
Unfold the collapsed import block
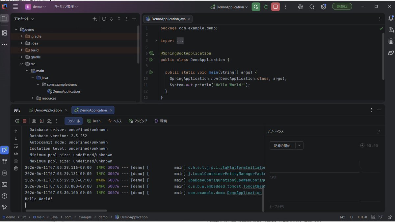pyautogui.click(x=156, y=41)
